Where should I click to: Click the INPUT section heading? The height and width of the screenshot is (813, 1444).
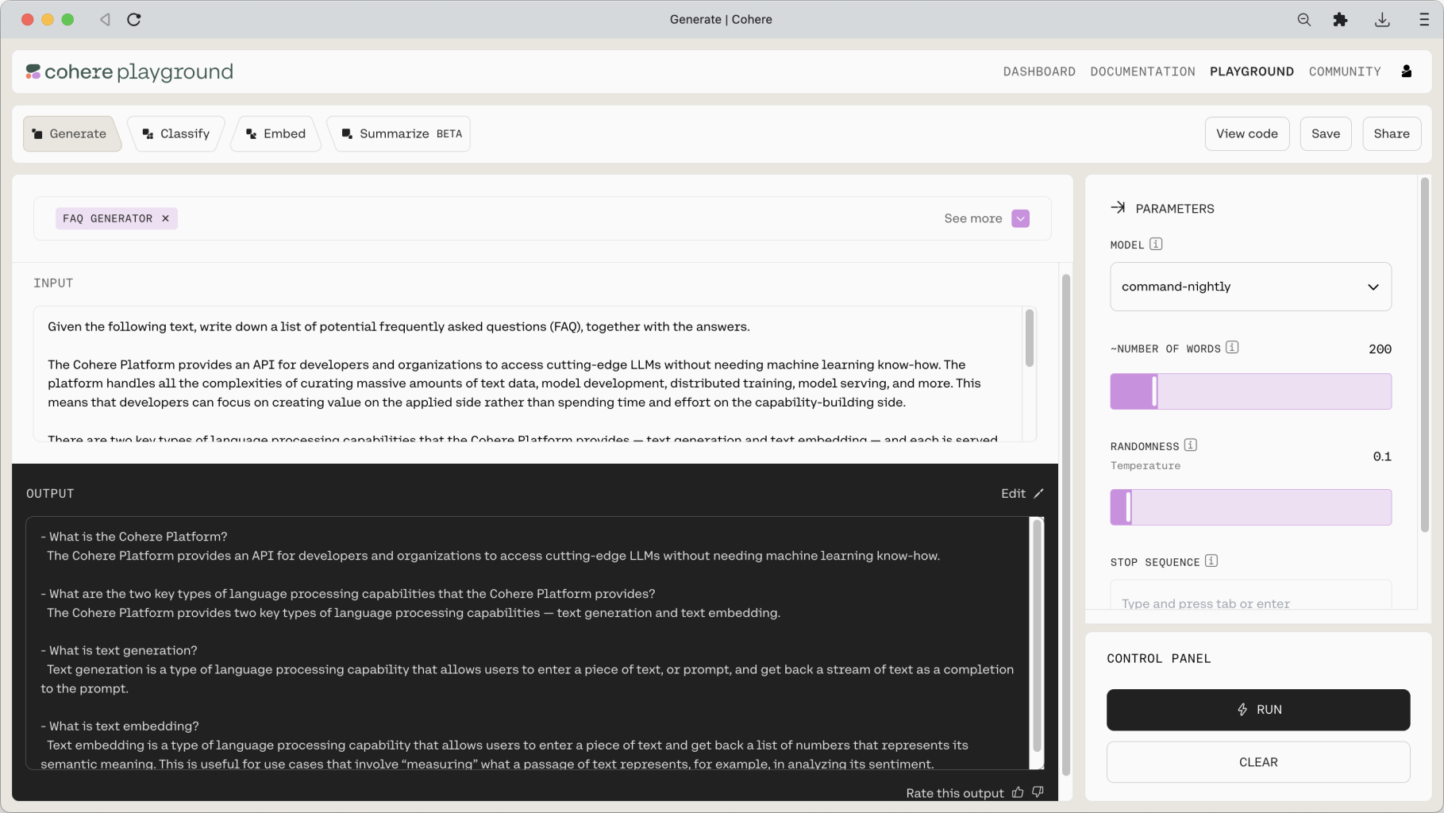[53, 283]
